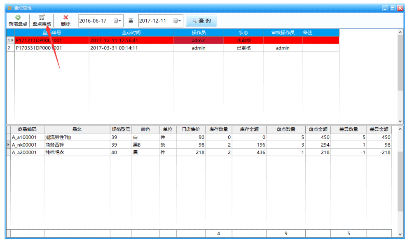The height and width of the screenshot is (247, 412).
Task: Select row header number 2
Action: click(x=10, y=48)
